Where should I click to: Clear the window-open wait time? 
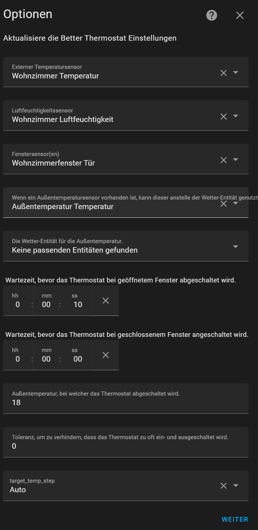(x=106, y=301)
